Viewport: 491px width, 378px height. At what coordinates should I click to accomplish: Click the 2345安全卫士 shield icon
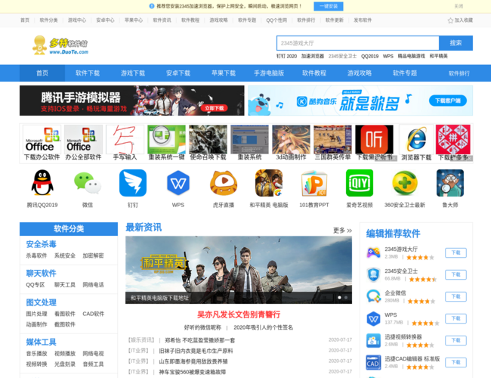[373, 274]
